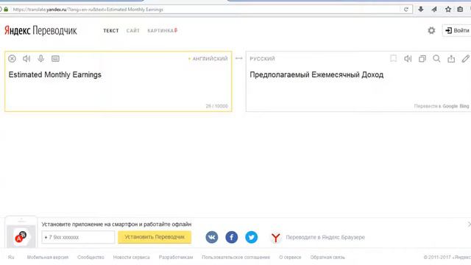Open settings gear icon
This screenshot has height=265, width=471.
[x=432, y=30]
